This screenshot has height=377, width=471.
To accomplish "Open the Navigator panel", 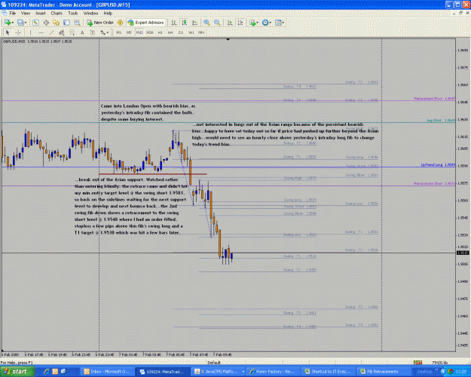I will click(x=57, y=23).
